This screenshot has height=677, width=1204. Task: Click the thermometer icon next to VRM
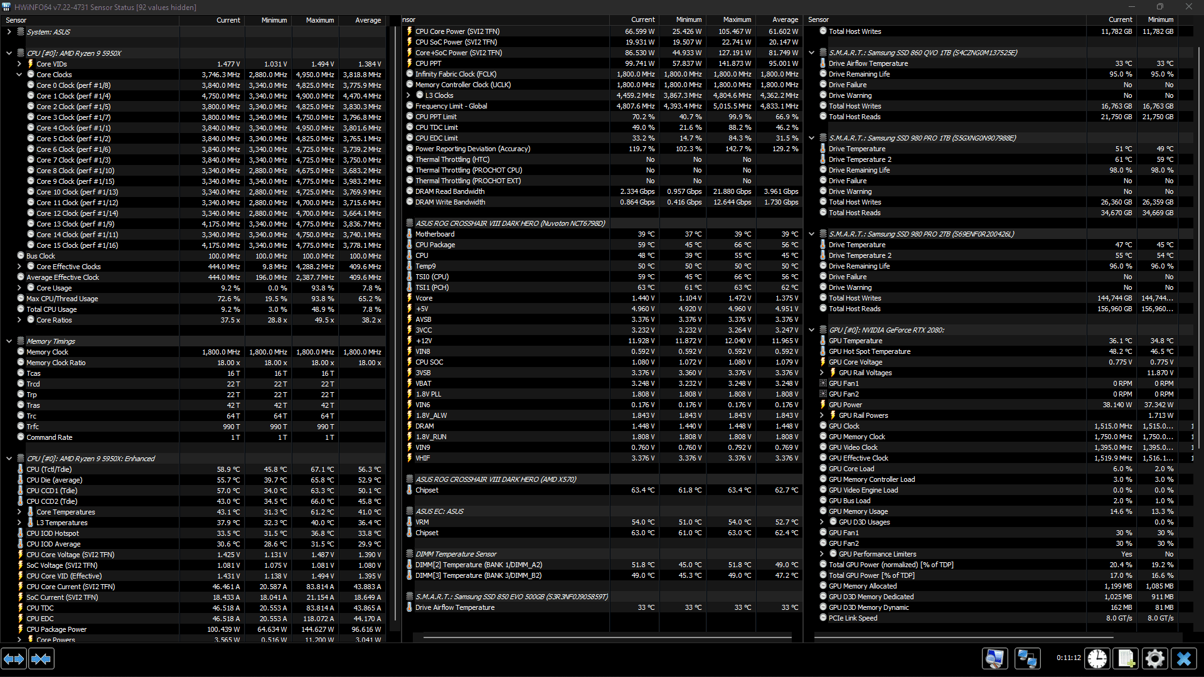point(410,522)
